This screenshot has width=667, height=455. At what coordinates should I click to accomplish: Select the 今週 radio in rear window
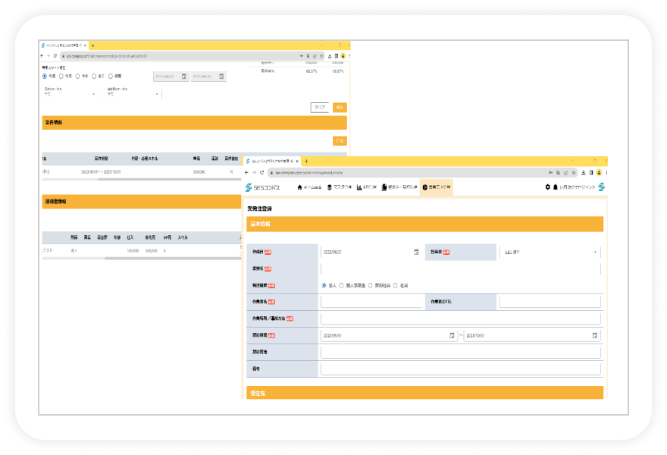pos(45,76)
